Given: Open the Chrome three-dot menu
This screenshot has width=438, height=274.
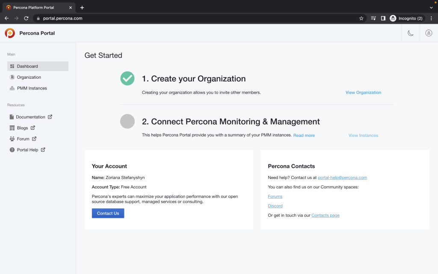Looking at the screenshot, I should click(431, 18).
